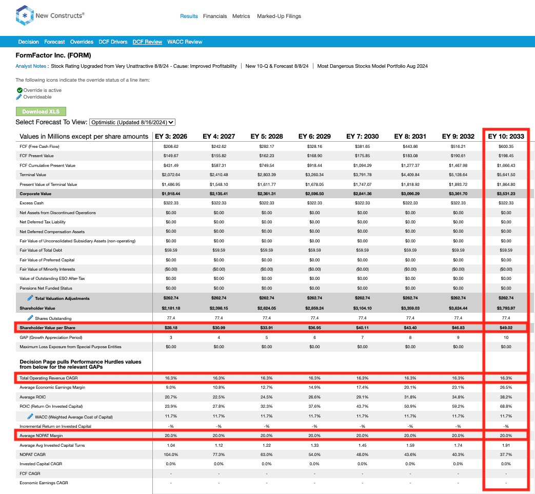Open the Financials tab
Image resolution: width=535 pixels, height=494 pixels.
click(215, 16)
